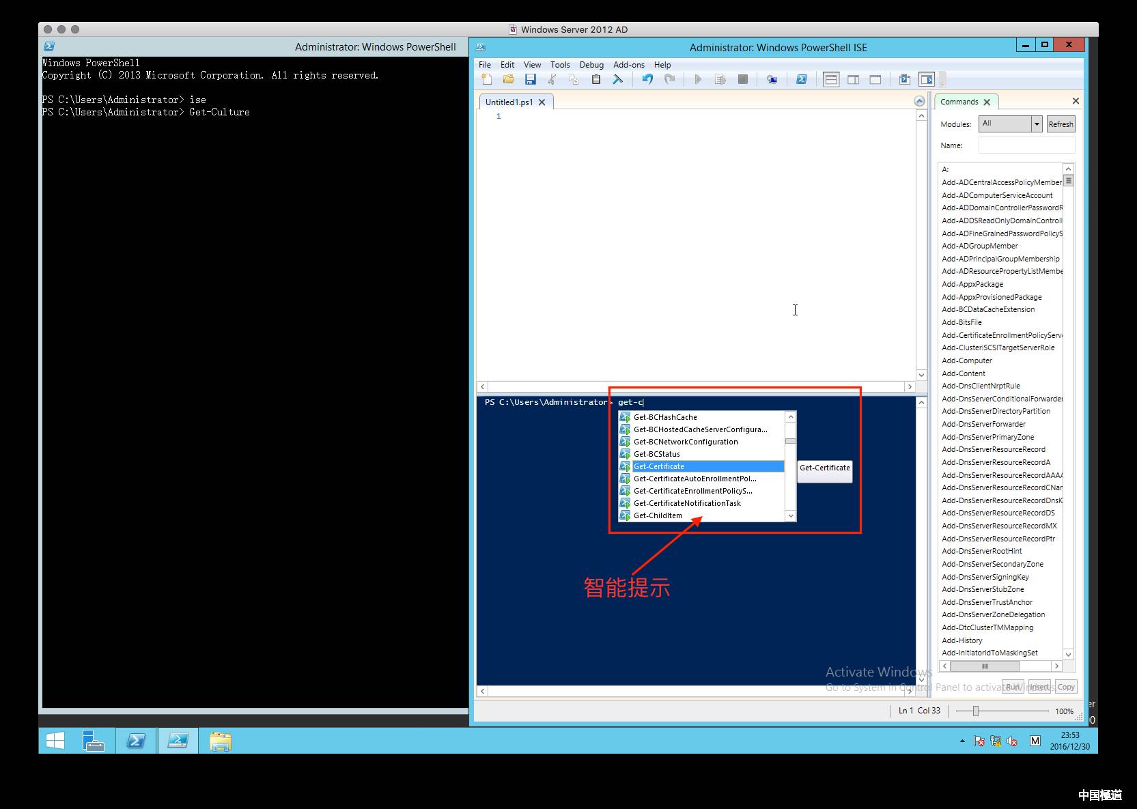Click Show Command Window icon

[x=904, y=79]
